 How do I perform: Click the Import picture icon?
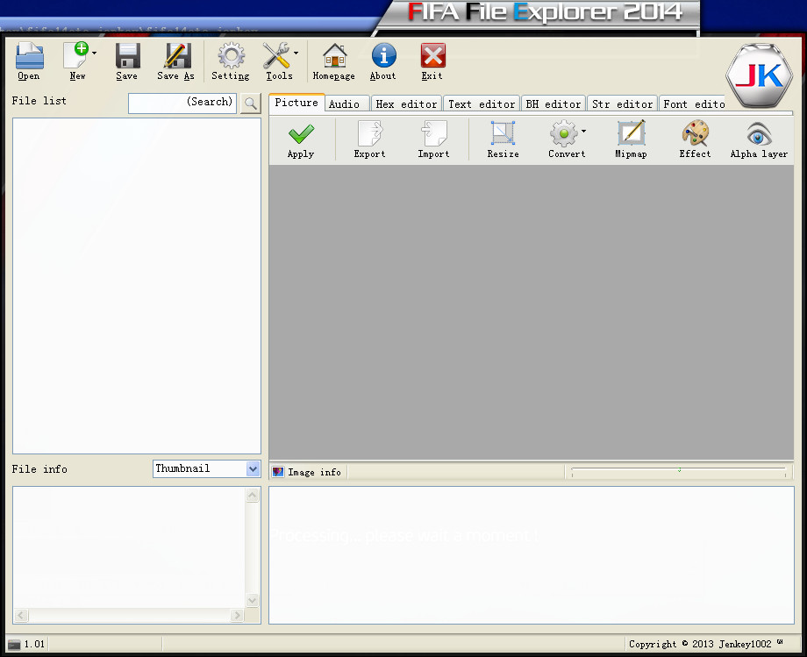(434, 133)
